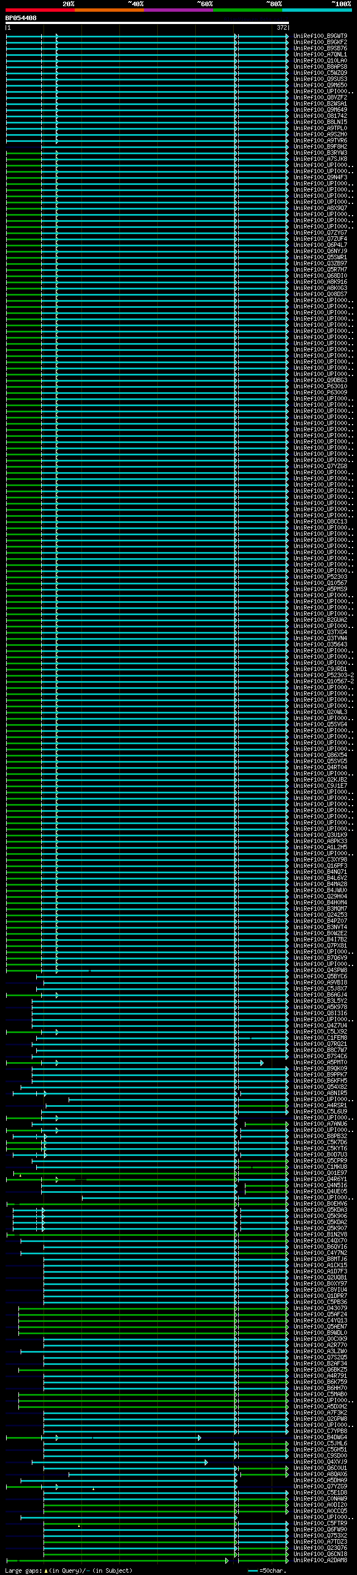Select the UniRef100_Q08DS7 label
Image resolution: width=357 pixels, height=1575 pixels.
[x=320, y=294]
